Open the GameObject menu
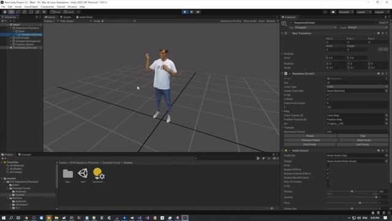The width and height of the screenshot is (392, 221). 31,7
